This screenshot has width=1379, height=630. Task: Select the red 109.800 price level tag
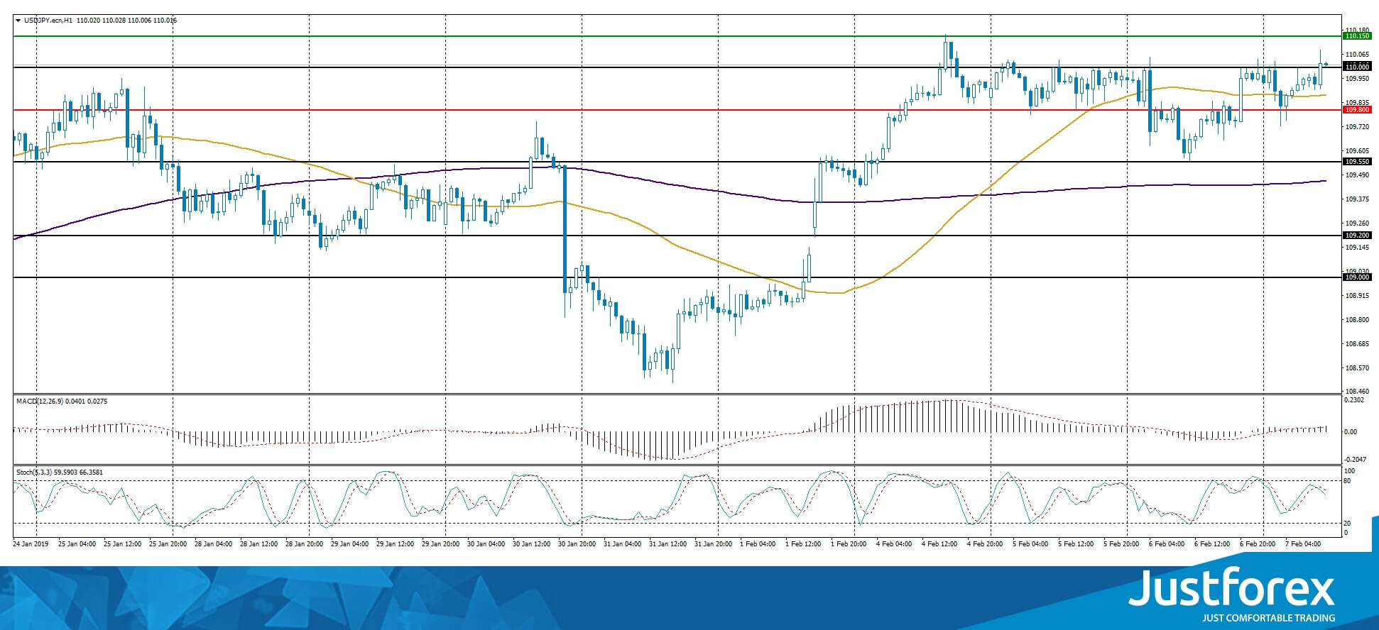(1357, 110)
